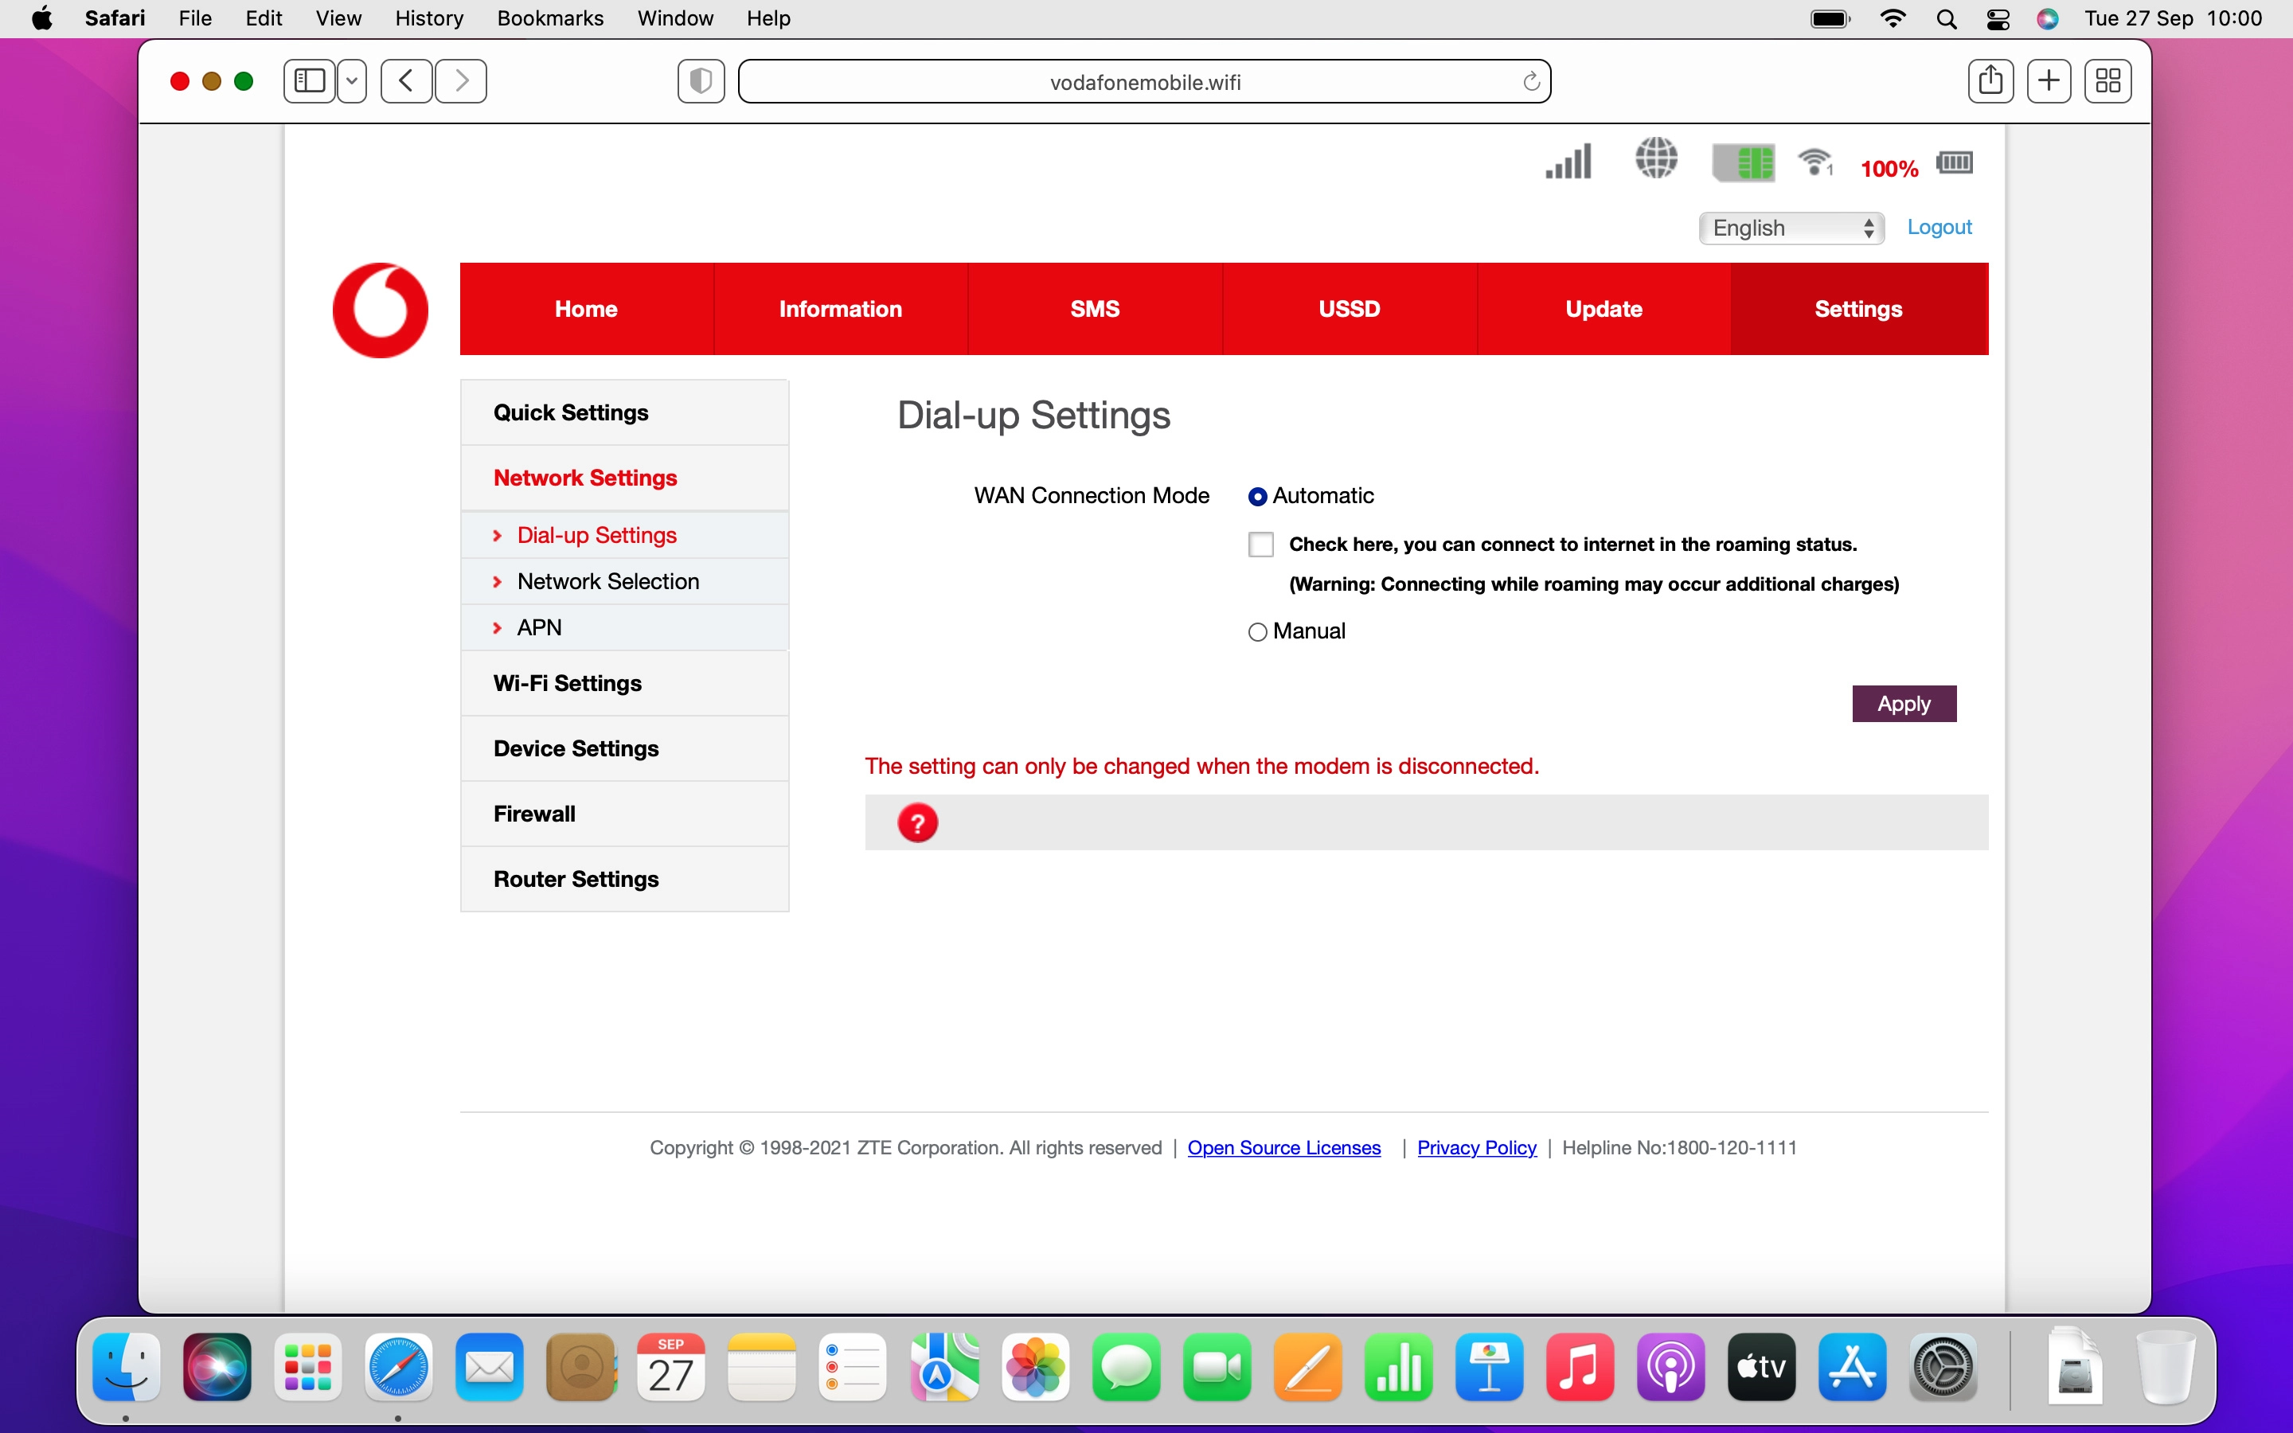Click the Safari share icon
The image size is (2293, 1433).
click(1990, 80)
